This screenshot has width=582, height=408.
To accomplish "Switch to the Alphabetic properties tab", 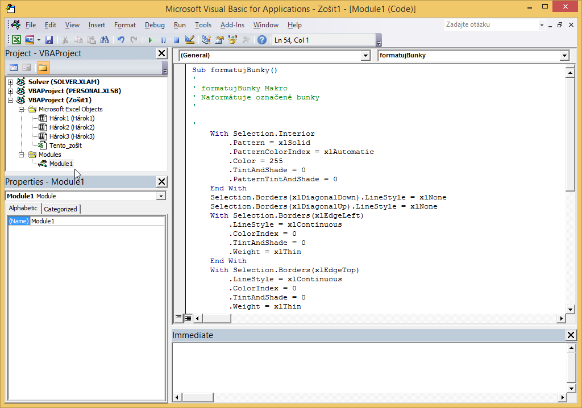I will [x=23, y=209].
